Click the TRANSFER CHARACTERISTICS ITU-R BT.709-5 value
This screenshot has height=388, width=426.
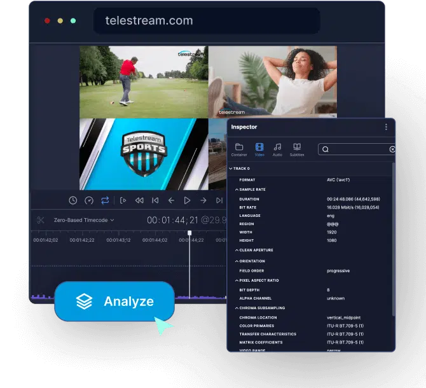pyautogui.click(x=345, y=334)
